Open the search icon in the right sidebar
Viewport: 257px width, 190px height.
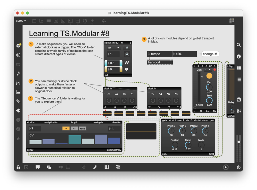238,45
